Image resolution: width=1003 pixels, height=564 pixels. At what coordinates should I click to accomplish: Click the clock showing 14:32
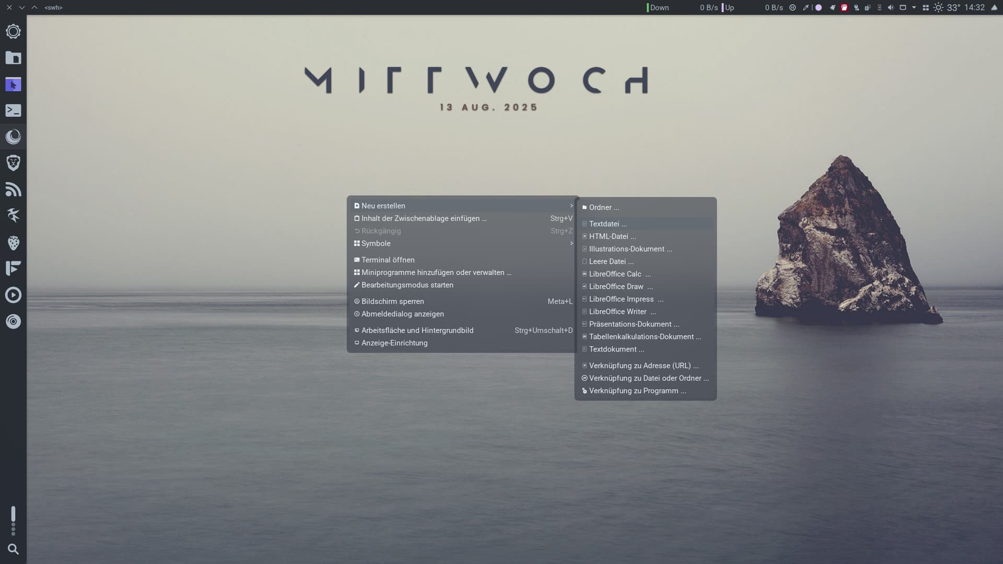click(x=974, y=8)
